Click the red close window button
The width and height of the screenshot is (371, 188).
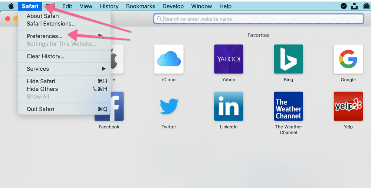coord(7,19)
